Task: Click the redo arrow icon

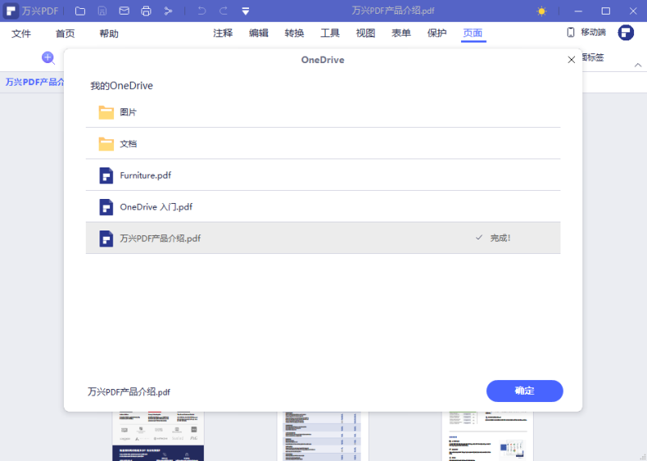Action: pos(223,11)
